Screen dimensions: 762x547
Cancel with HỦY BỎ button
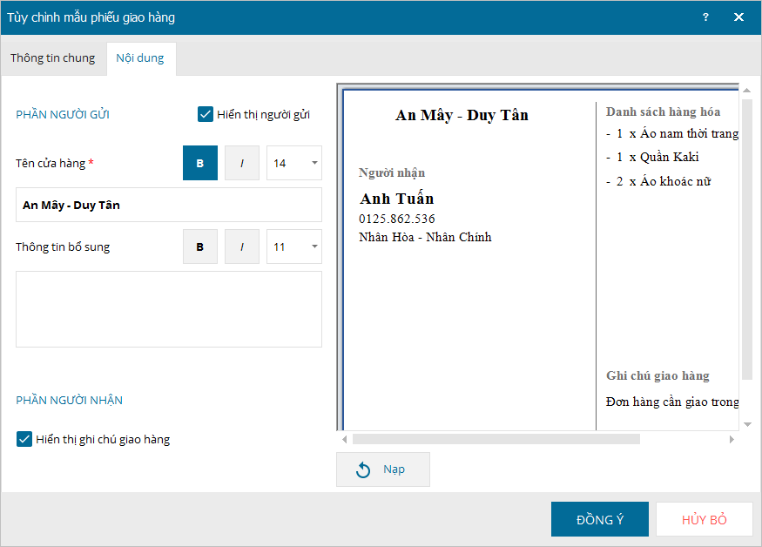coord(704,519)
